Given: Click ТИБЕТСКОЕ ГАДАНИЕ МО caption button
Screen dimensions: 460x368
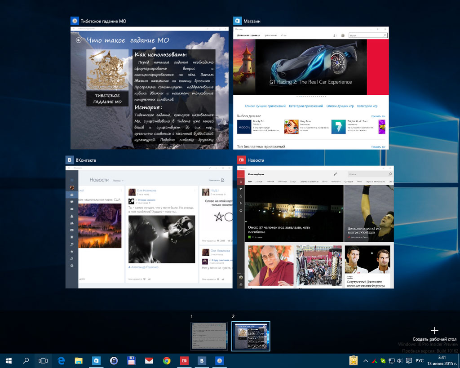Looking at the screenshot, I should click(107, 98).
